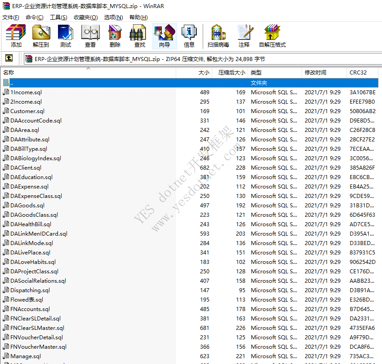Sort by 修改时间 column header
Screen dimensions: 382x364
coord(324,73)
